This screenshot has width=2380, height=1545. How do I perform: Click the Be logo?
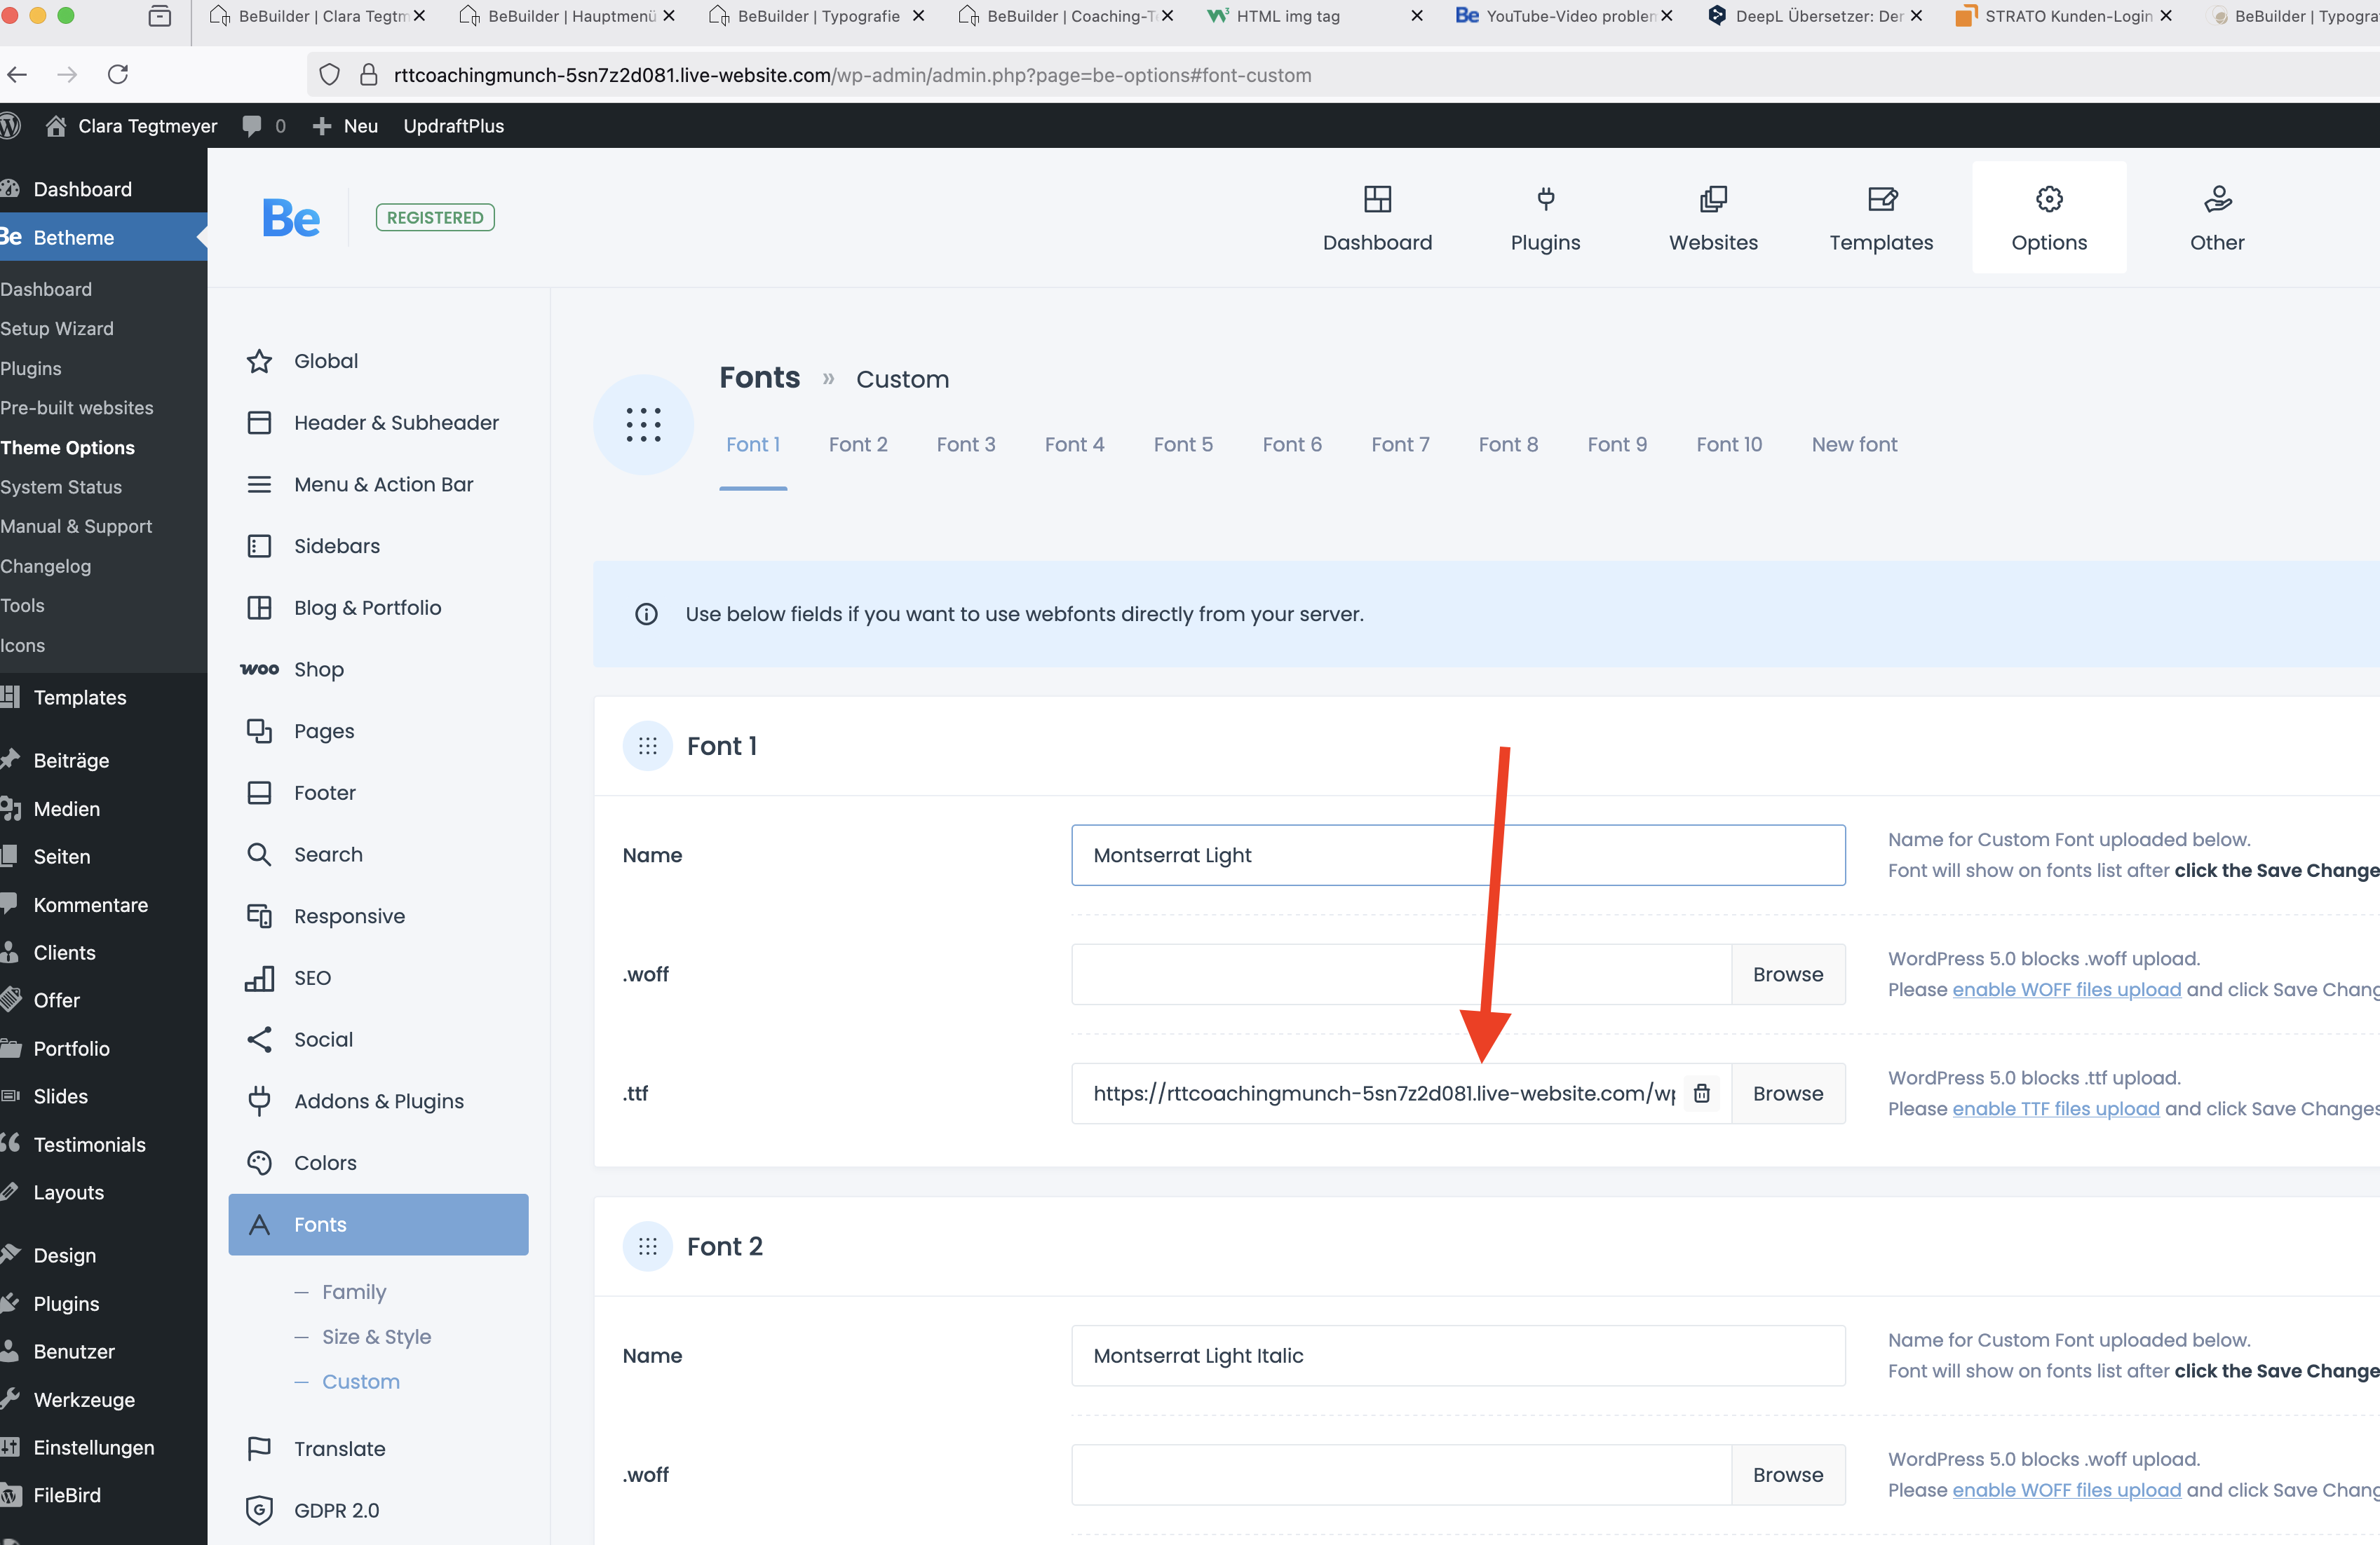[x=290, y=218]
